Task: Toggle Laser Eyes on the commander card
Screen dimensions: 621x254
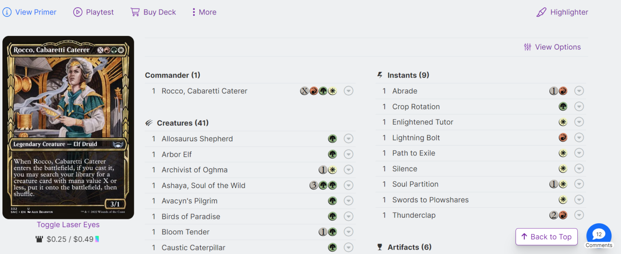Action: (x=68, y=225)
